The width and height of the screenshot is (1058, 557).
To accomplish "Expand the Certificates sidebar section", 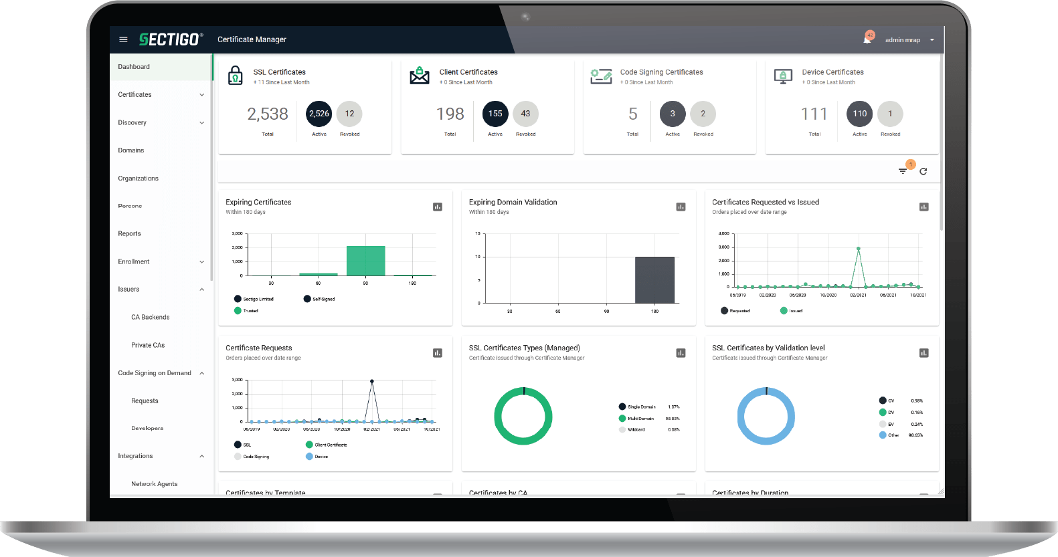I will coord(161,95).
